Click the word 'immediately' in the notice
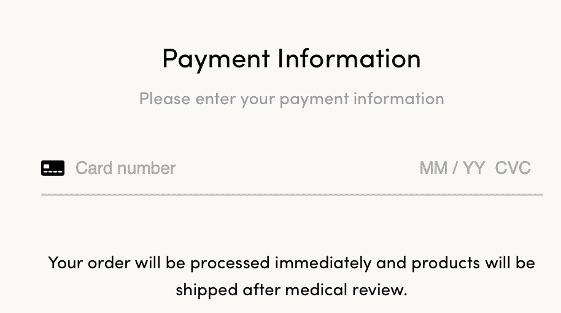This screenshot has height=313, width=561. click(x=323, y=263)
